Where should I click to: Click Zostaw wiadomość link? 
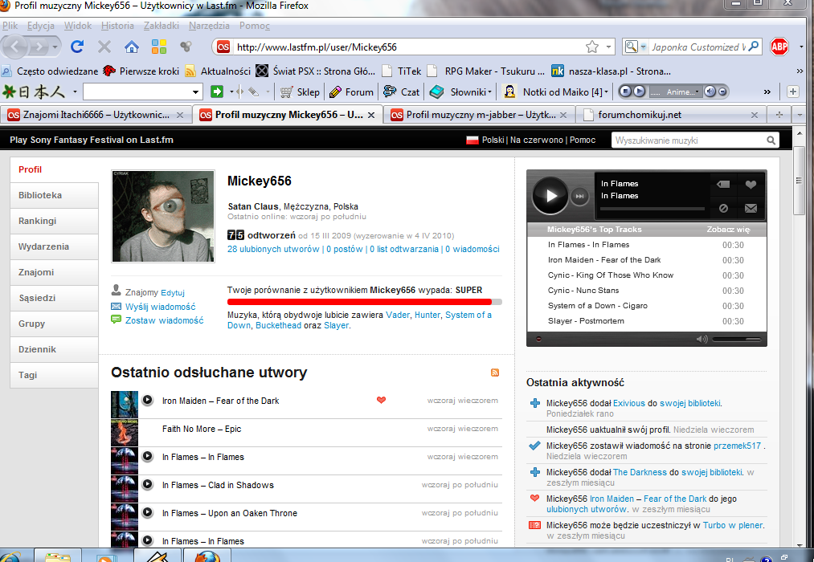pyautogui.click(x=164, y=320)
